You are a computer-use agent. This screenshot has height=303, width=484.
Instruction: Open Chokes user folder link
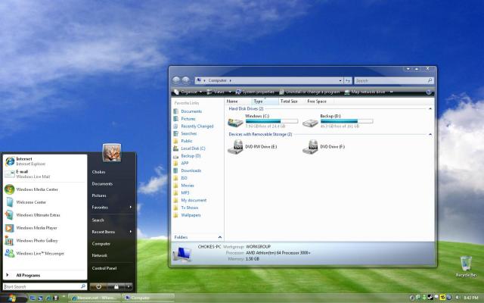coord(99,172)
